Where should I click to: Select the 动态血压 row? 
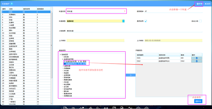coord(26,88)
